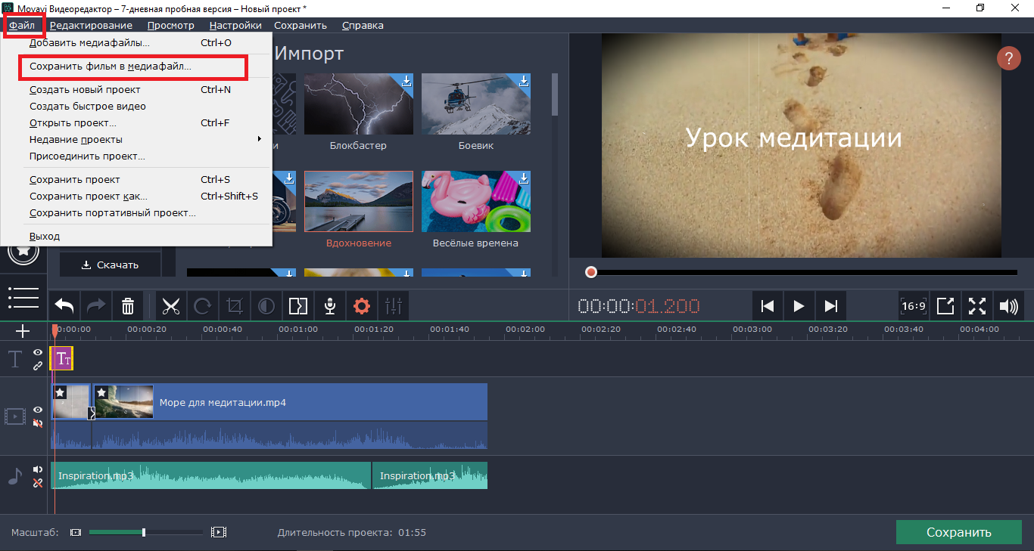Open the transition wizard icon
Image resolution: width=1034 pixels, height=551 pixels.
click(298, 306)
